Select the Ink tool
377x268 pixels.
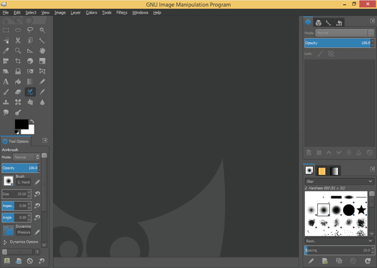pos(42,92)
